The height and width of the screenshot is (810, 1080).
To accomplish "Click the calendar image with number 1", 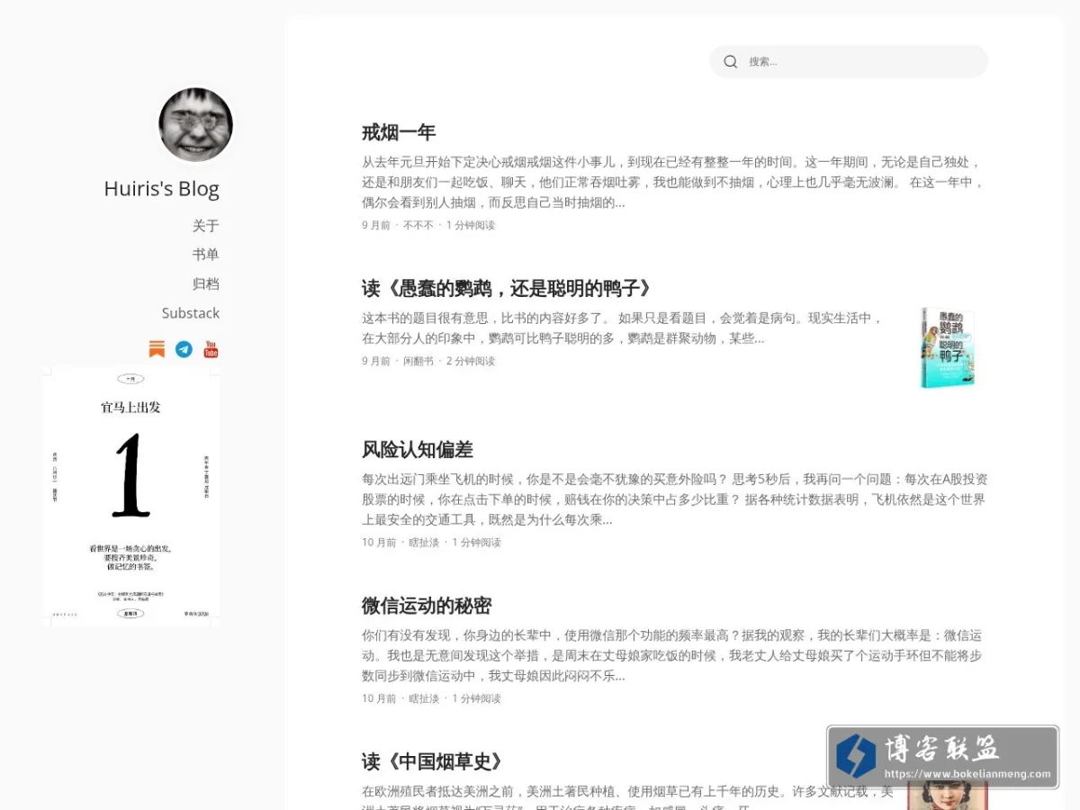I will [131, 496].
